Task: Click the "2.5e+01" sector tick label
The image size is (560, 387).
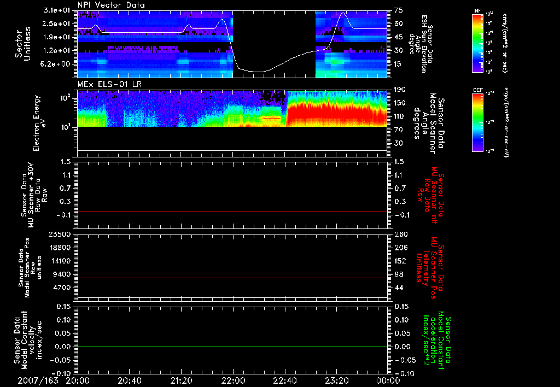Action: tap(57, 24)
